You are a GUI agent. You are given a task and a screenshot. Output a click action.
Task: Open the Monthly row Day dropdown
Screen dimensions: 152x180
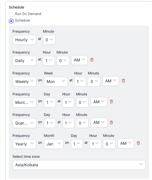click(x=50, y=103)
